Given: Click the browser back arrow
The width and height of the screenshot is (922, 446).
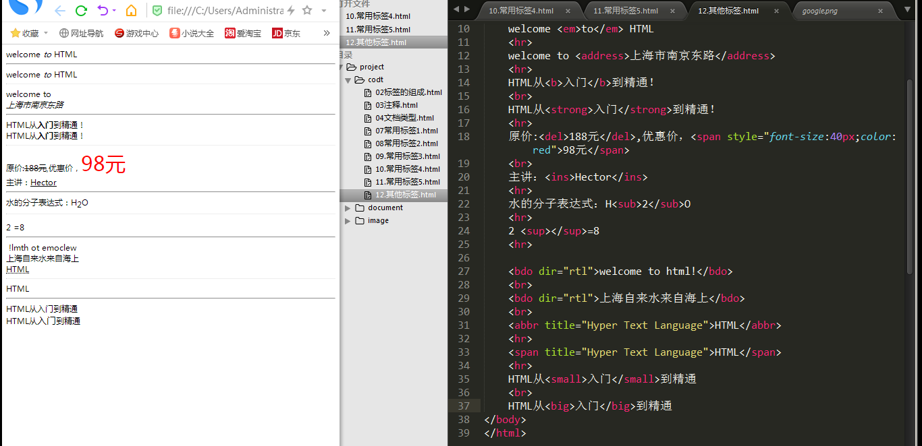Looking at the screenshot, I should point(60,11).
